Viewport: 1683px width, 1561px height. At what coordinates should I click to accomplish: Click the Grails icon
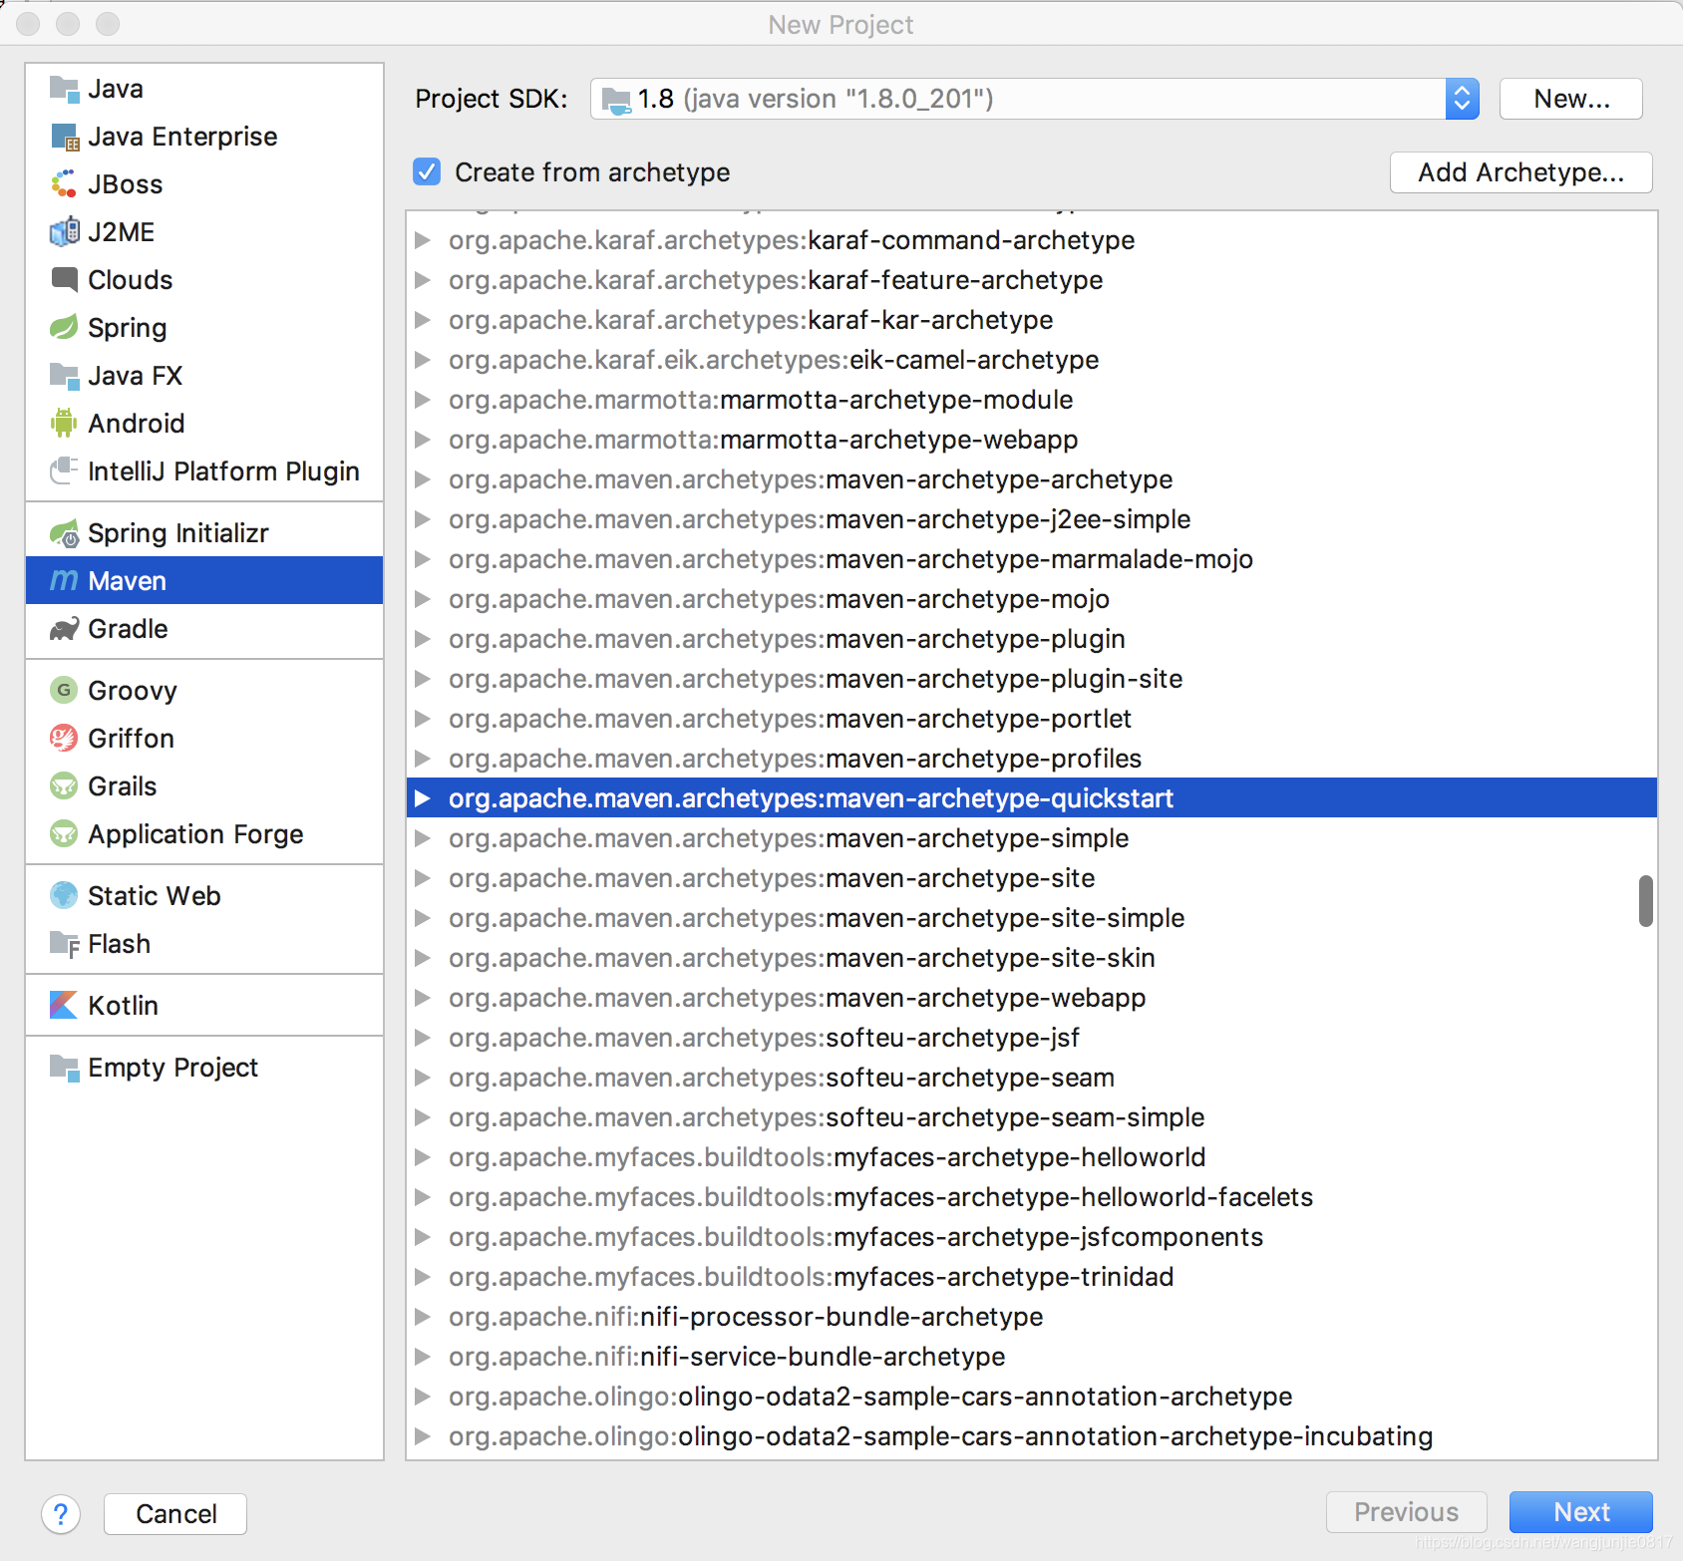tap(64, 785)
